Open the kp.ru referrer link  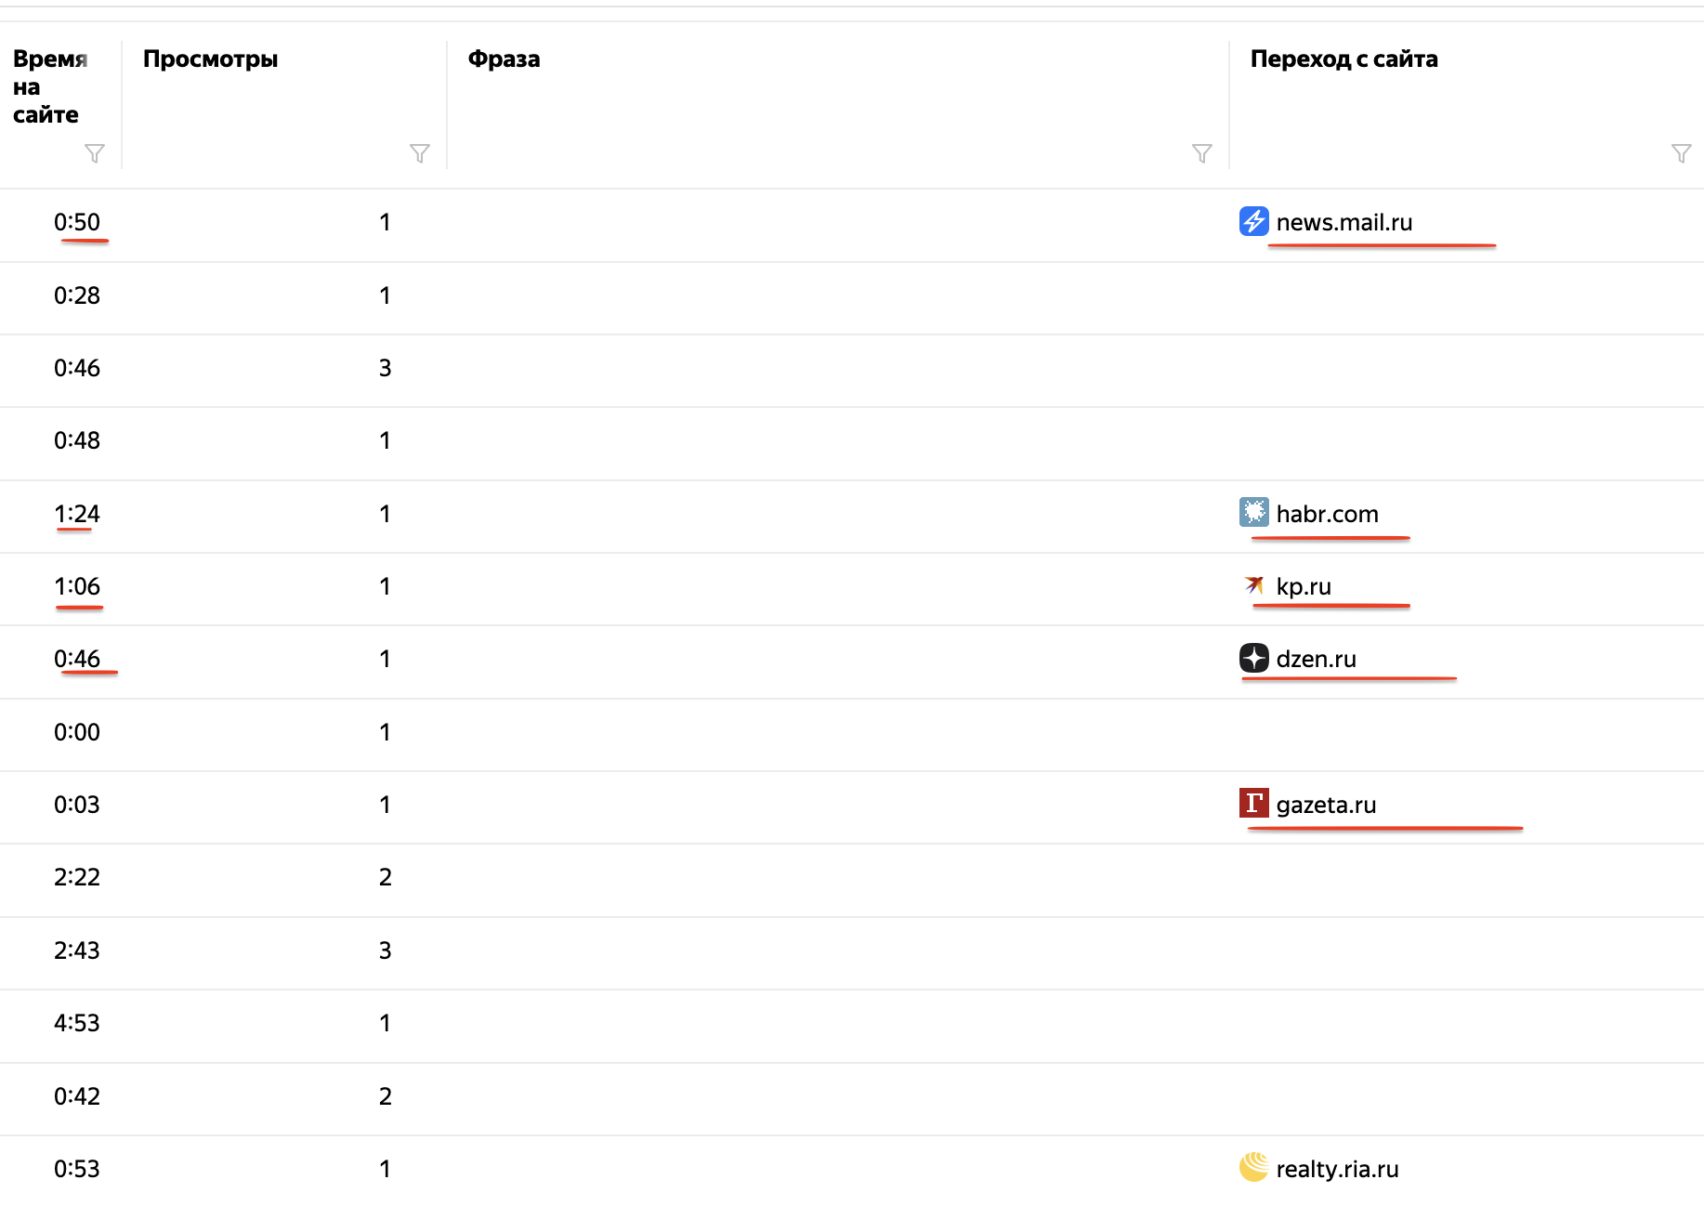click(1304, 587)
